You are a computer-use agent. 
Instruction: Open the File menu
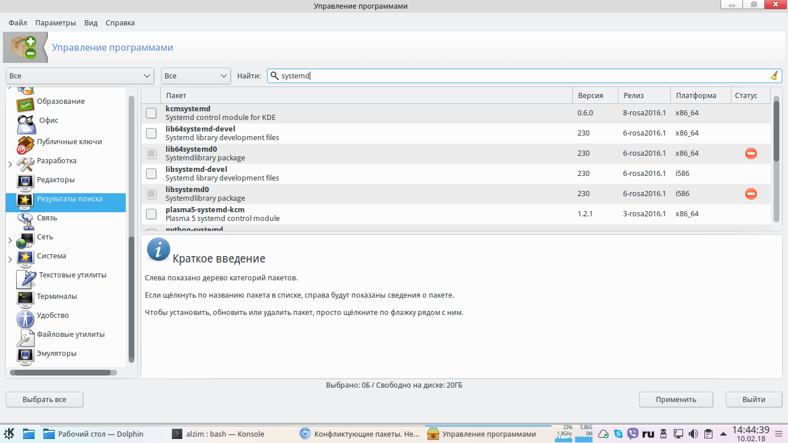[x=18, y=23]
